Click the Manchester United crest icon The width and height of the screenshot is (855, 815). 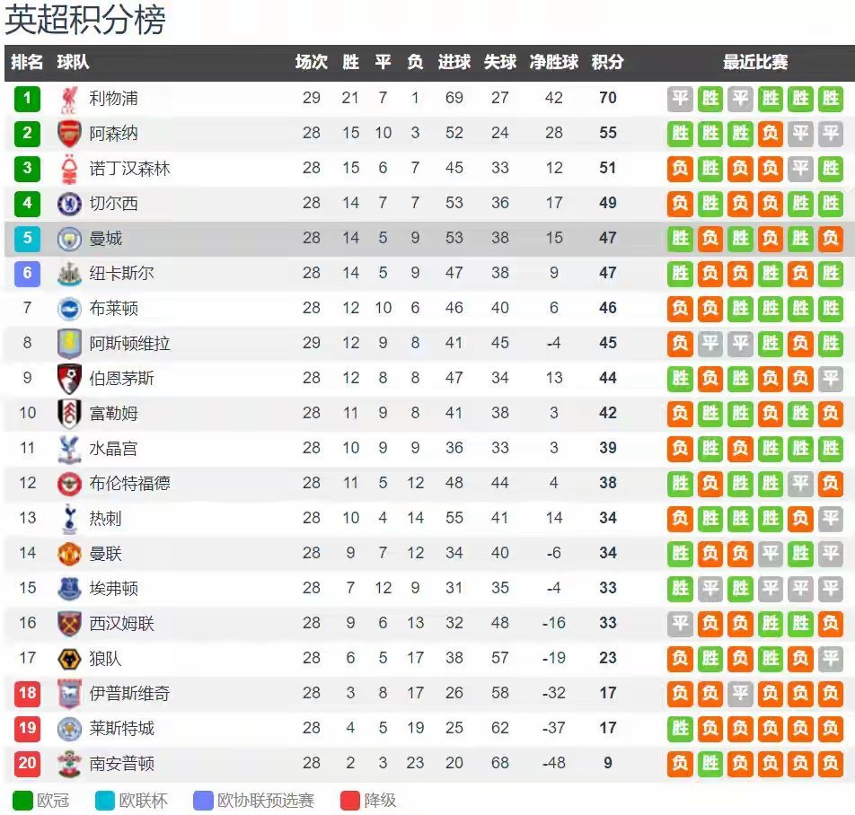tap(69, 553)
